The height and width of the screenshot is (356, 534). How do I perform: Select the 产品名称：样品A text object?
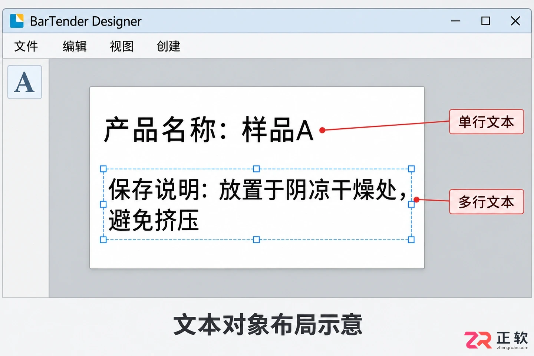click(x=209, y=130)
